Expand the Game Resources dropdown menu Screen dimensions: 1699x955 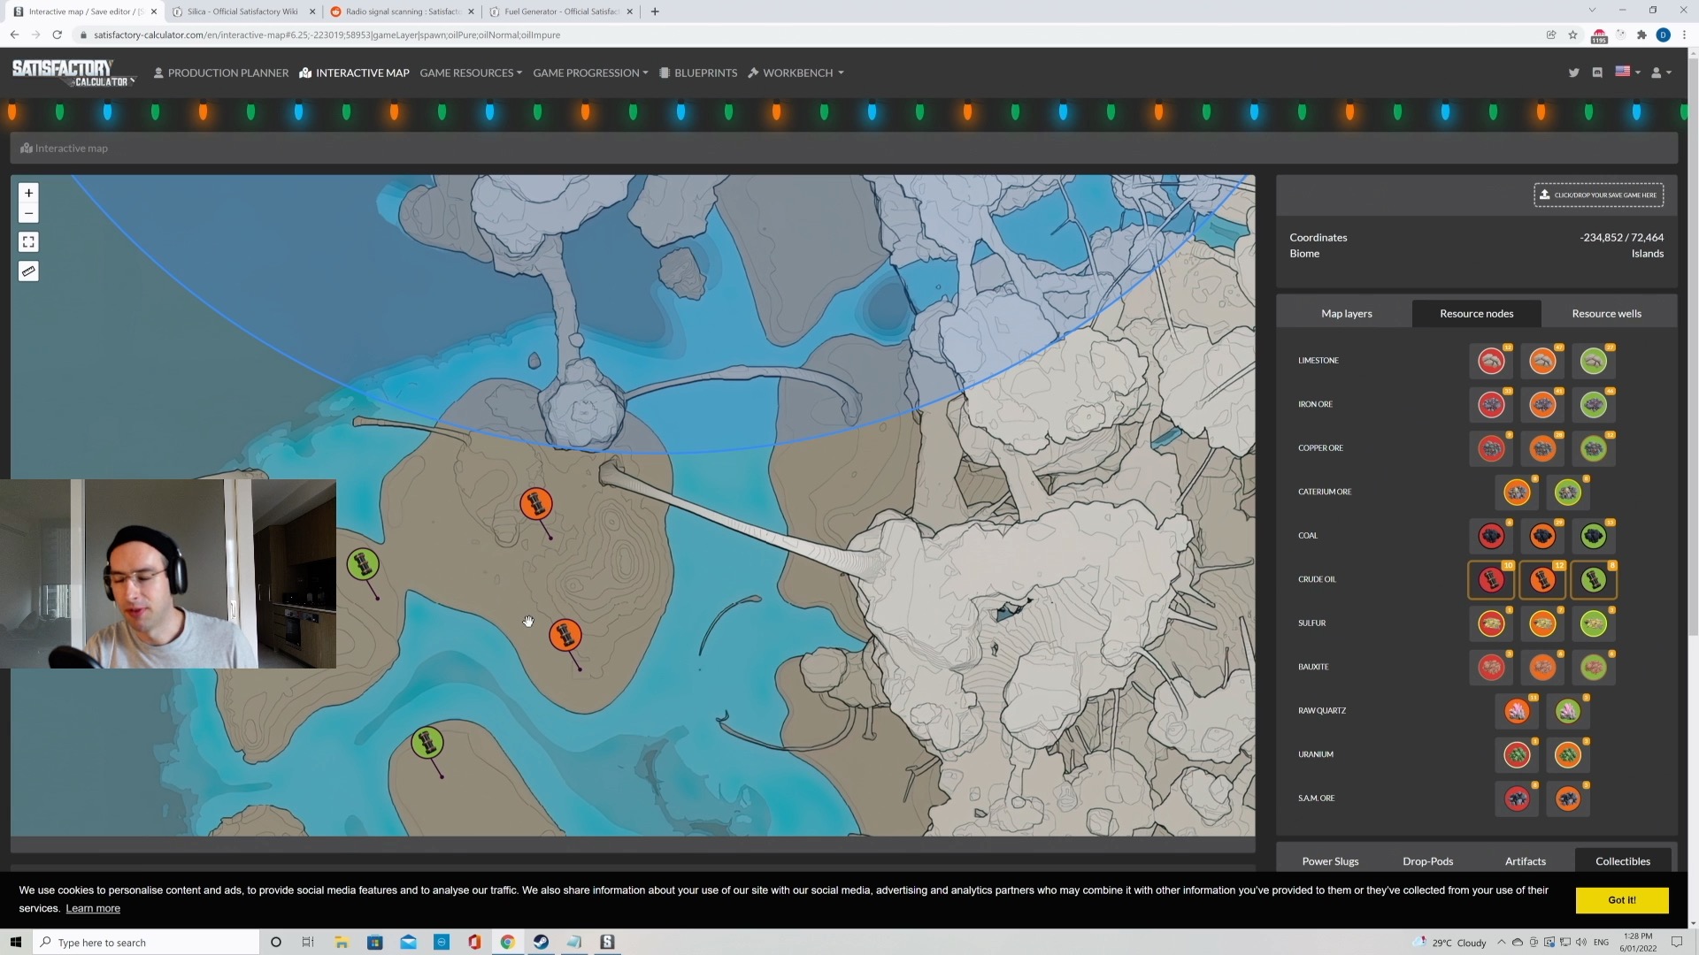pyautogui.click(x=471, y=73)
